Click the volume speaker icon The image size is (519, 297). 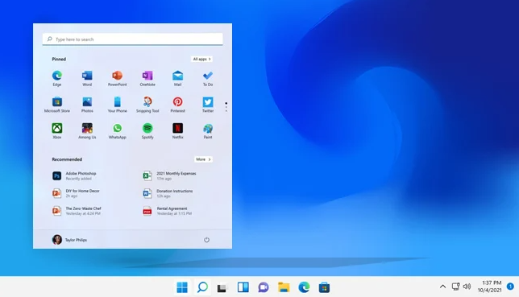click(x=467, y=287)
